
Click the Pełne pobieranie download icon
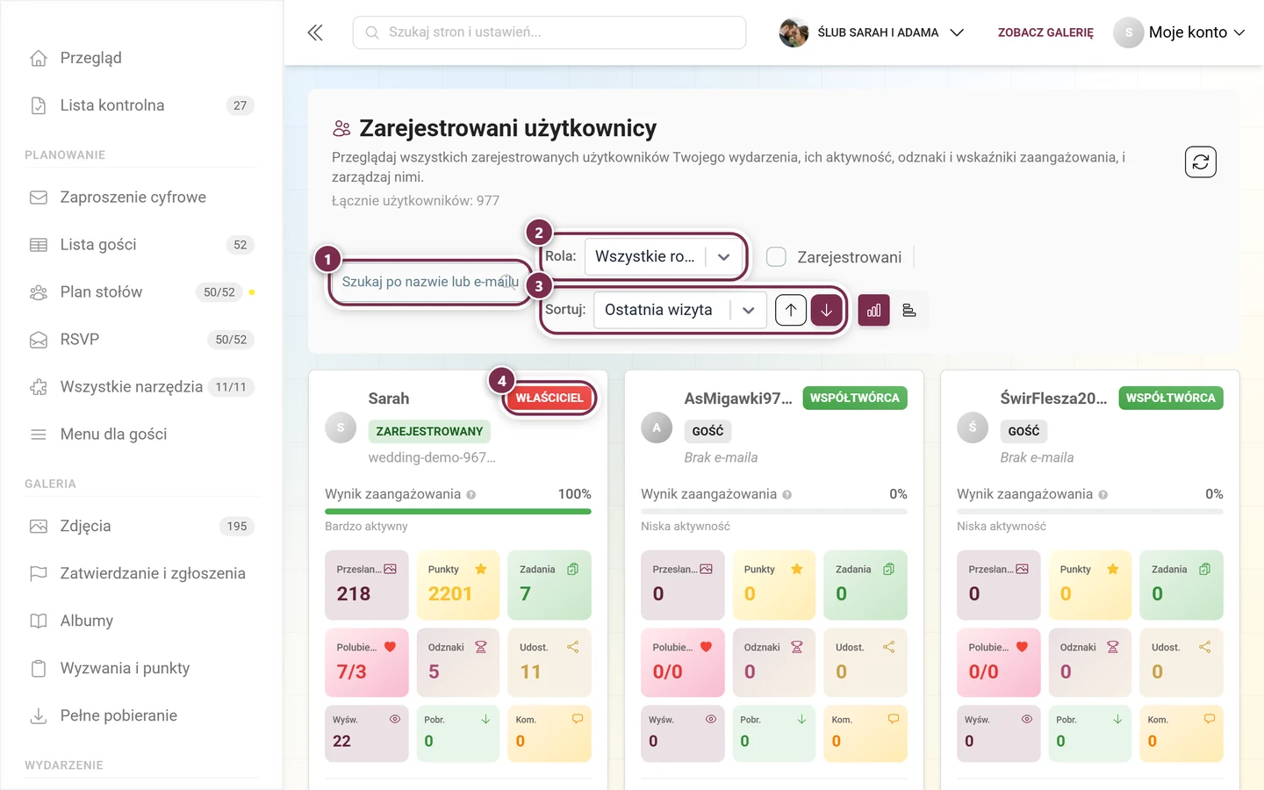tap(39, 716)
